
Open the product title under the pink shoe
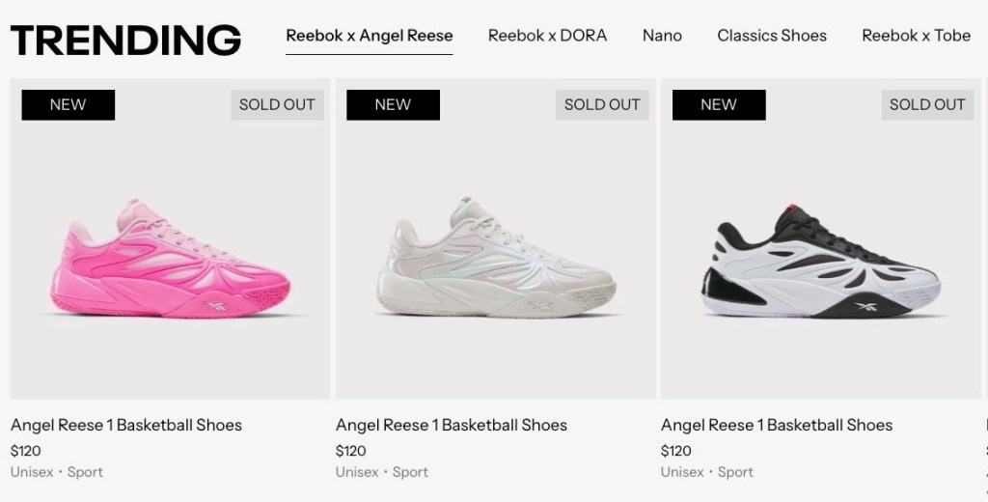[x=126, y=425]
